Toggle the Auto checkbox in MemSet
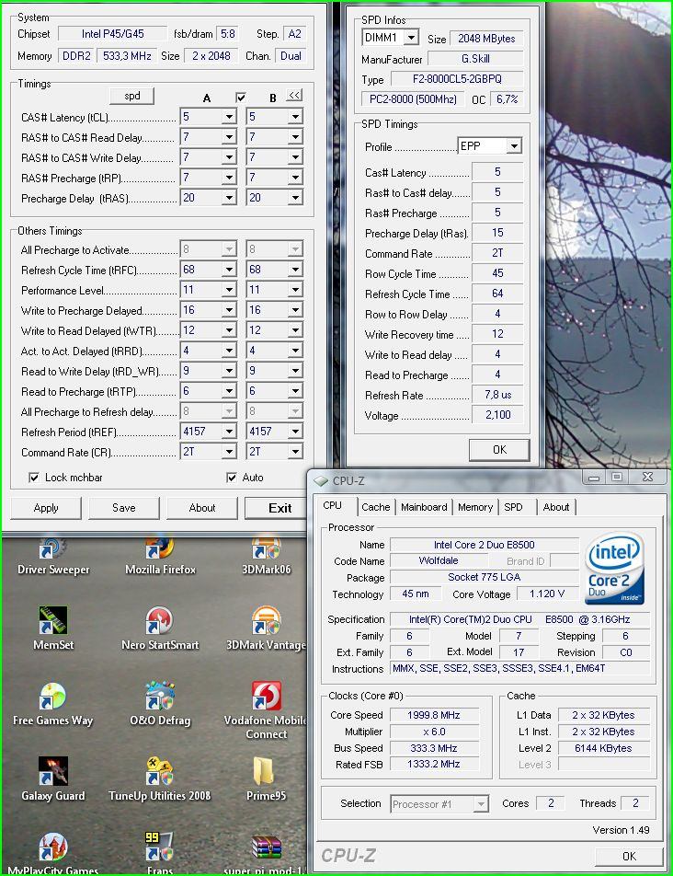 pyautogui.click(x=232, y=478)
